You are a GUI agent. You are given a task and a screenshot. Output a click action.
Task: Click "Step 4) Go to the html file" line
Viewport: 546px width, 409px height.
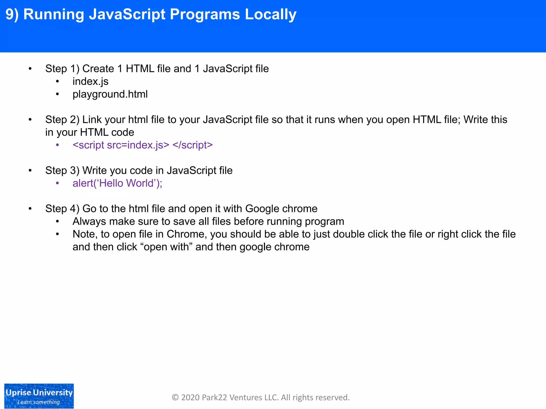(181, 209)
